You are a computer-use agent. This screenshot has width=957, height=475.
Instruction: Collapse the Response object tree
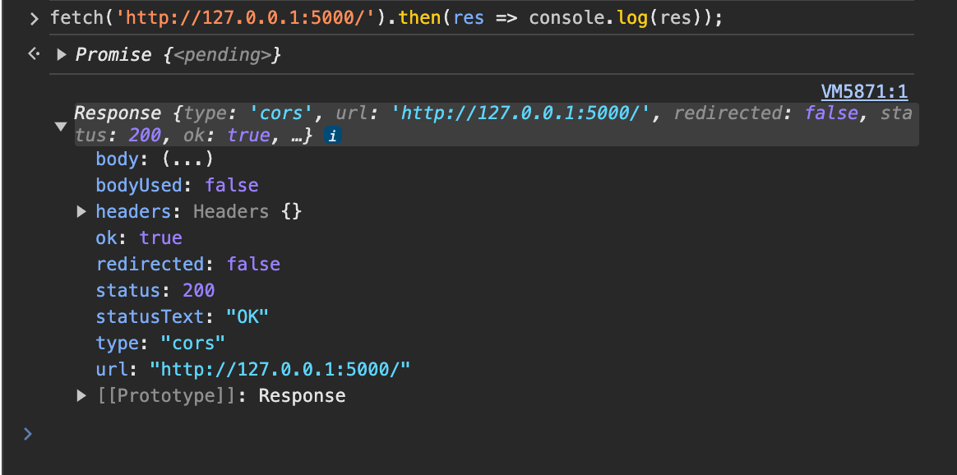[x=60, y=126]
